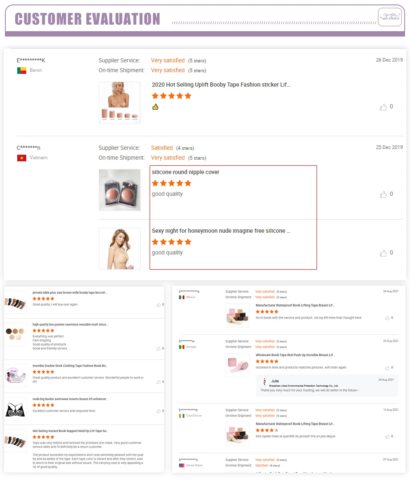
Task: Like the Benin customer's booby tape review
Action: (383, 107)
